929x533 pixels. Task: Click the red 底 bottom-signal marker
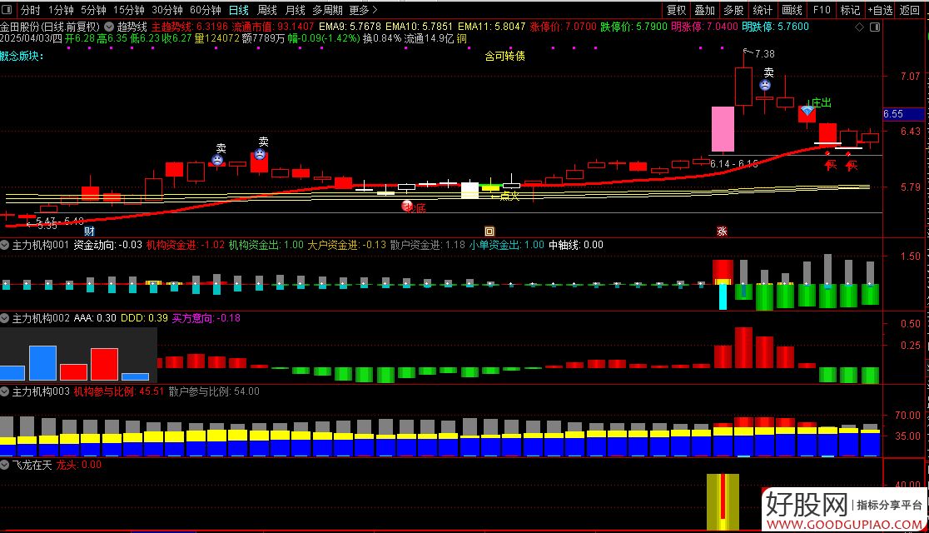tap(414, 207)
